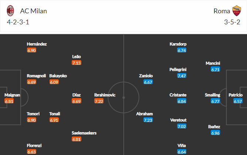Screen dimensions: 247x155
Task: Select Pellegrini's 7.47 rating badge
Action: coord(182,76)
